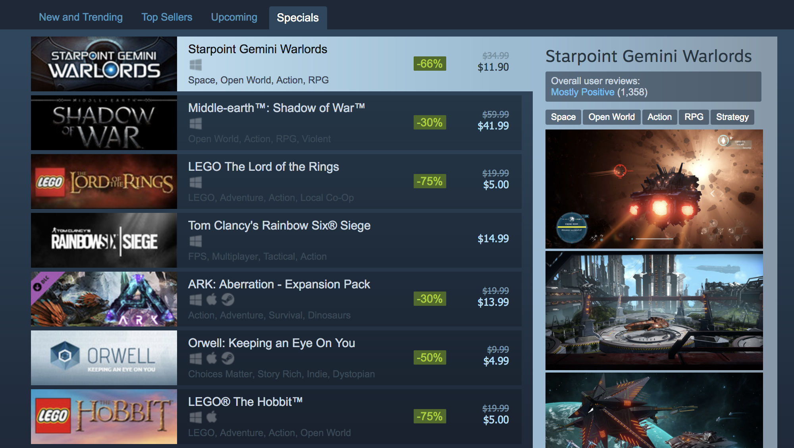Open the space station landing pad screenshot
Image resolution: width=794 pixels, height=448 pixels.
click(654, 311)
